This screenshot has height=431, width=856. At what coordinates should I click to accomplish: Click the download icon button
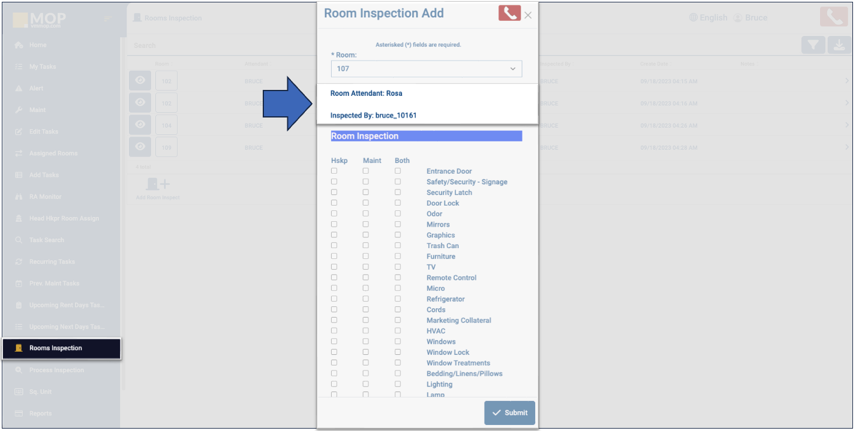[x=839, y=45]
